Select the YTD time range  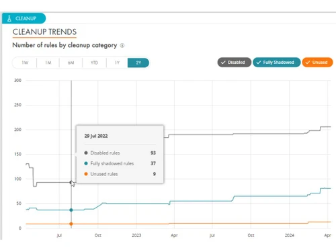94,62
